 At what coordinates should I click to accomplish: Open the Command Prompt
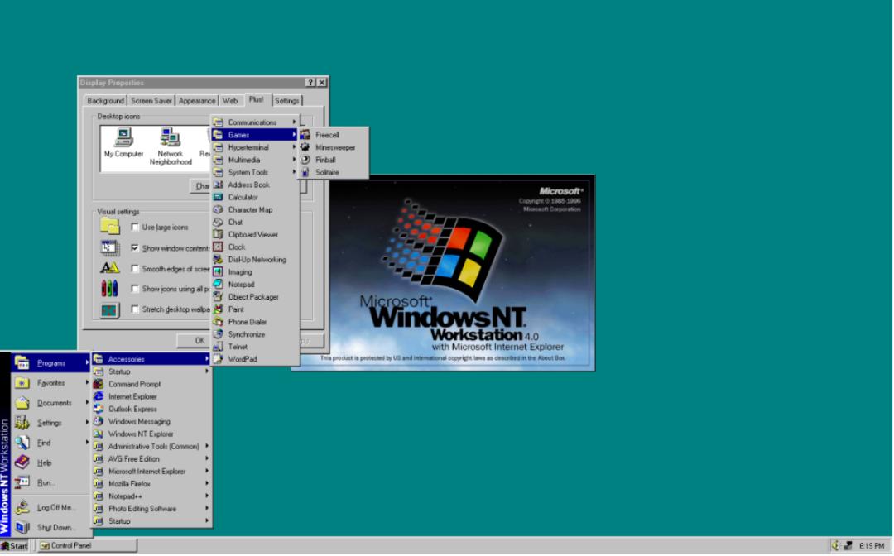click(x=134, y=384)
